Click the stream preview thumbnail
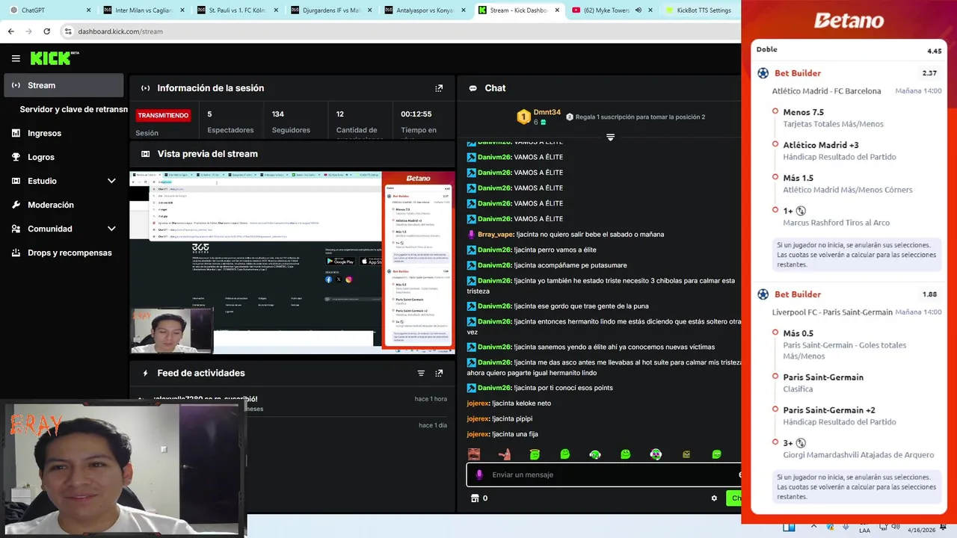This screenshot has width=957, height=538. click(292, 262)
